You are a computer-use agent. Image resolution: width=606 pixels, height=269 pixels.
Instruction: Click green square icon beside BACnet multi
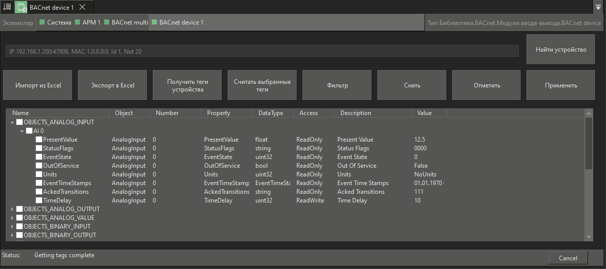(x=107, y=23)
